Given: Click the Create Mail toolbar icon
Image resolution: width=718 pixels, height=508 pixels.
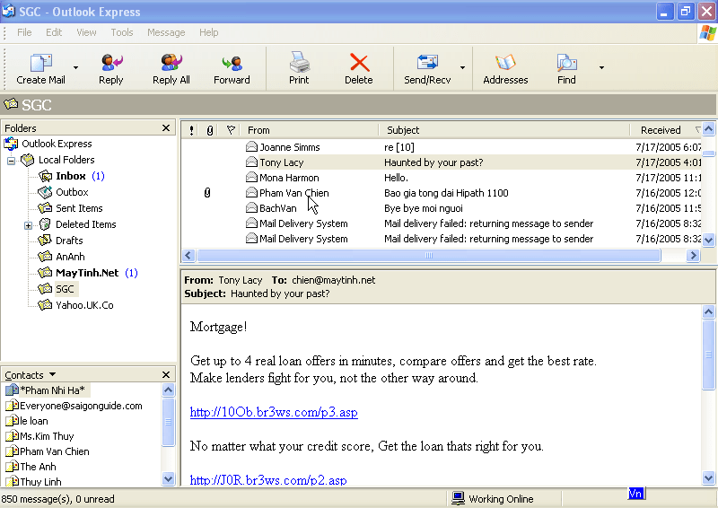Looking at the screenshot, I should 40,63.
